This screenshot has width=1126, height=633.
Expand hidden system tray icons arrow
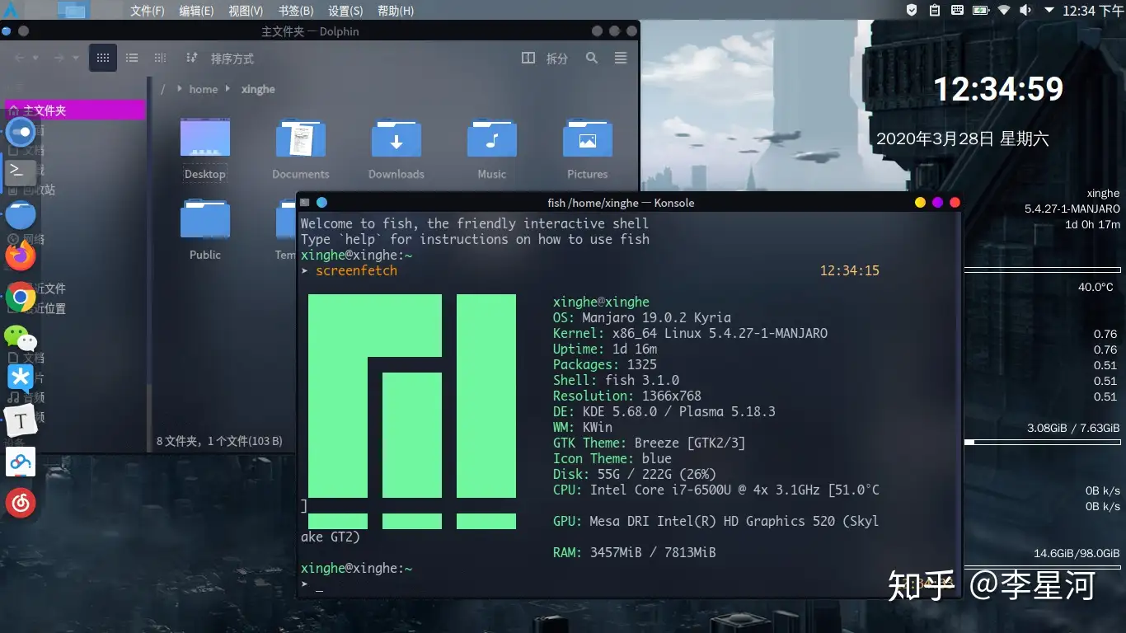pos(1049,11)
